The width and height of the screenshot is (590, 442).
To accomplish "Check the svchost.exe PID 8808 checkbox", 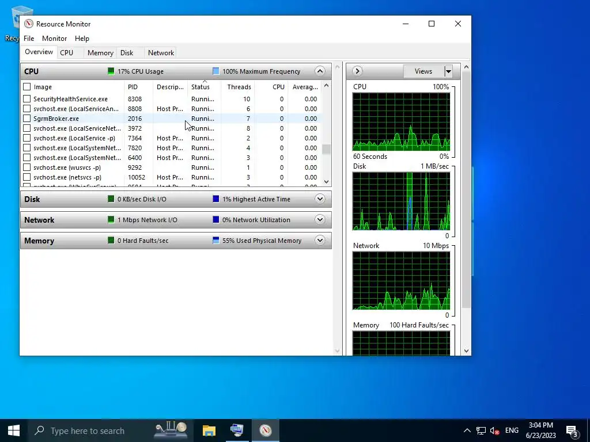I will click(x=27, y=109).
